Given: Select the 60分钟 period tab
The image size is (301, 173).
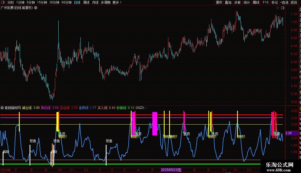Looking at the screenshot, I should [x=66, y=2].
